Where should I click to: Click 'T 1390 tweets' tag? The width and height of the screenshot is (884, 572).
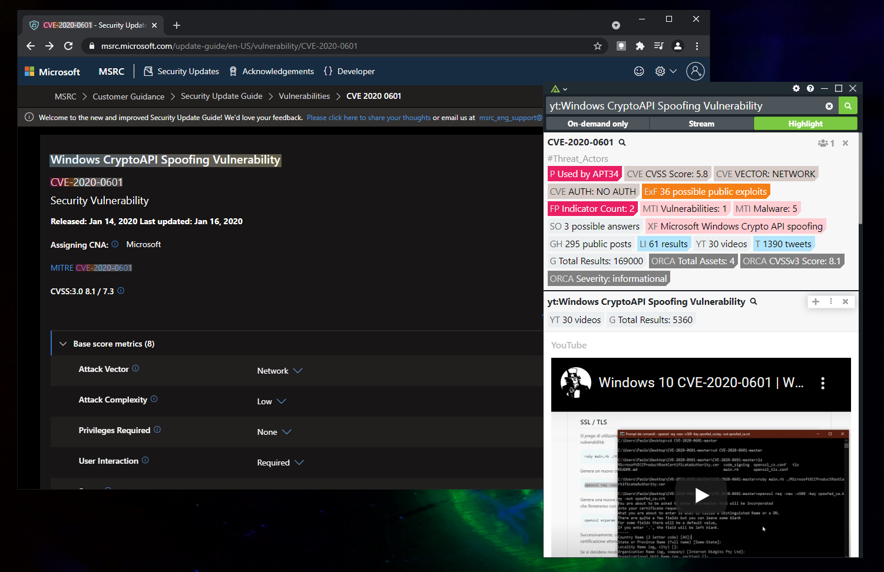click(783, 244)
